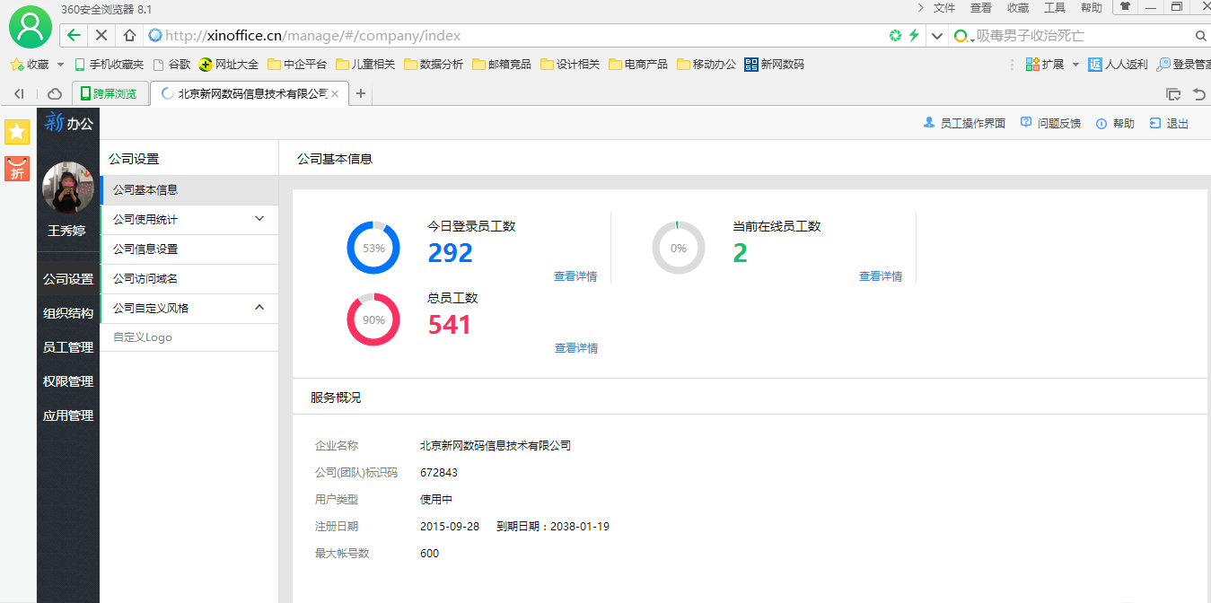Viewport: 1211px width, 603px height.
Task: Click the tab-bar previous arrow icon
Action: (19, 93)
